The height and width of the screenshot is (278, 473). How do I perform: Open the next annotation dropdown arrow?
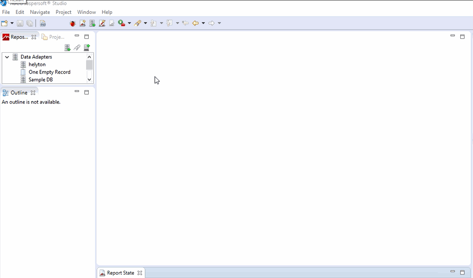click(x=162, y=23)
